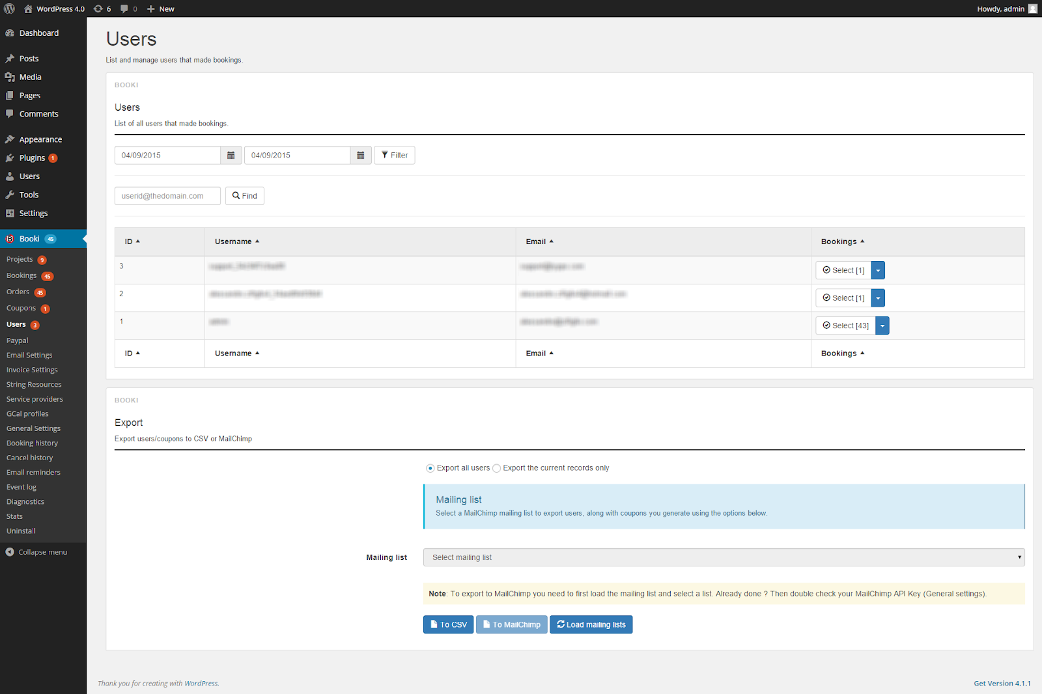1042x694 pixels.
Task: Click the Posts pin icon
Action: (x=10, y=59)
